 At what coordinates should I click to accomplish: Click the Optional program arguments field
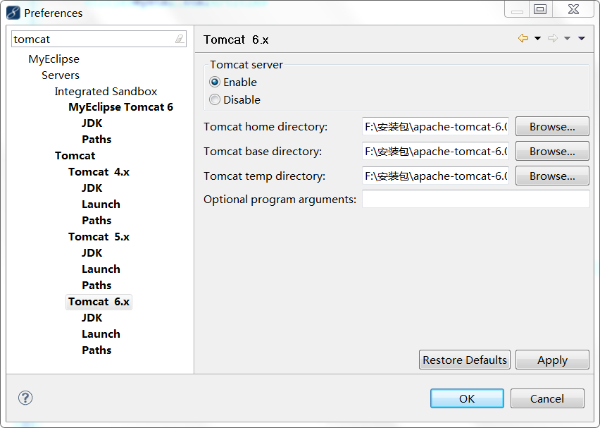tap(475, 200)
